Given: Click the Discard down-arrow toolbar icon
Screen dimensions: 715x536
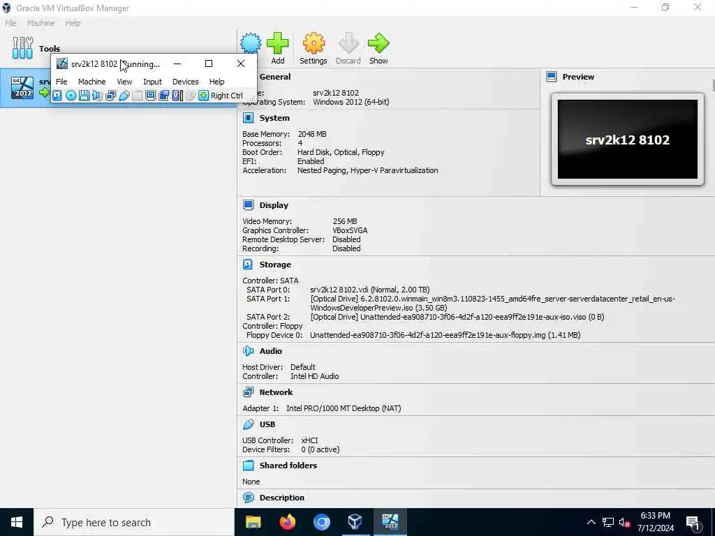Looking at the screenshot, I should [348, 43].
